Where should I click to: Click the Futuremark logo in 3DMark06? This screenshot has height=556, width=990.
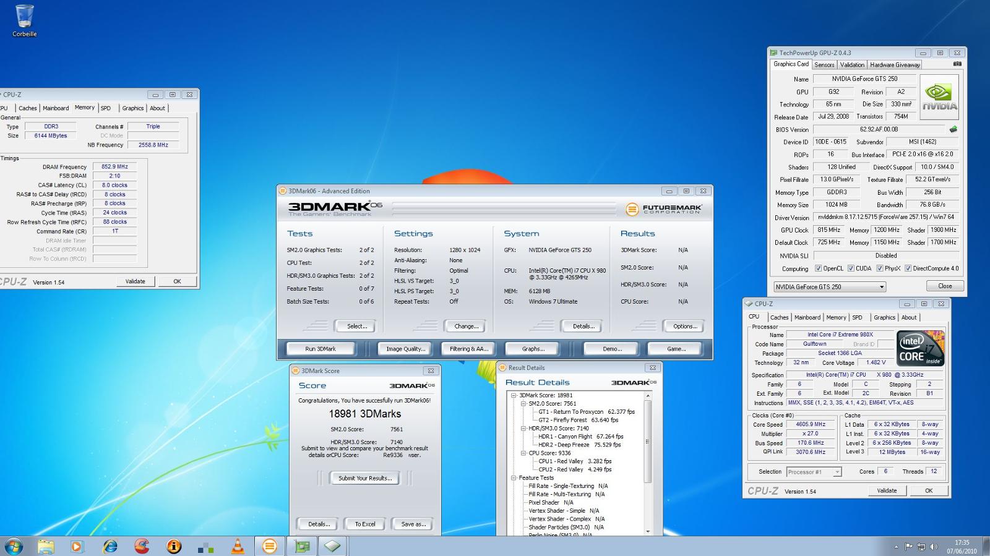[x=663, y=209]
